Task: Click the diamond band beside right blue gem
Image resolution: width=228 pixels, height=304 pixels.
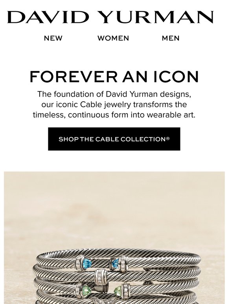Action: 123,263
